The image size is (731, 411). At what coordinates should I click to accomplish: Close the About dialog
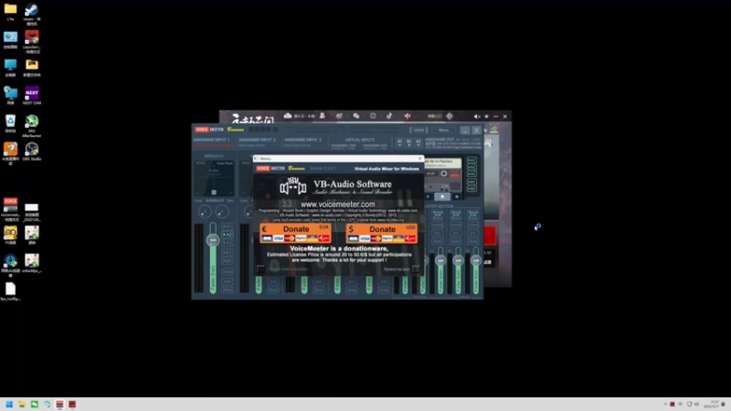419,158
